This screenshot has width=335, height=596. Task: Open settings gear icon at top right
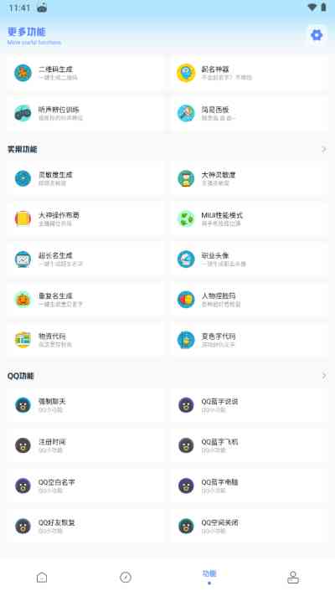[317, 35]
